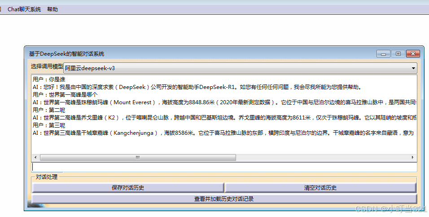Click 清空对话历史 button
Viewport: 429px width, 217px height.
tap(320, 188)
